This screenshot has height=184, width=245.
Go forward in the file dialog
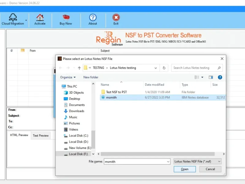68,68
